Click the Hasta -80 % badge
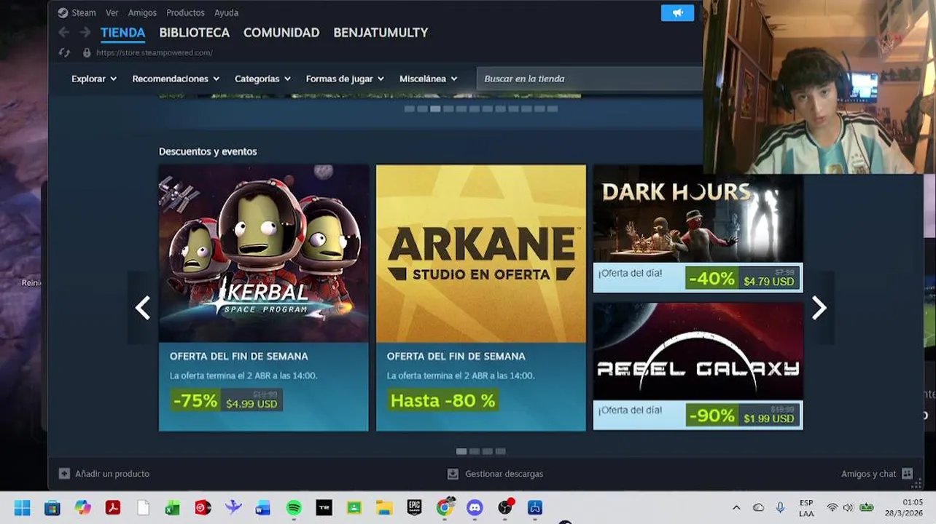Viewport: 936px width, 524px height. 443,400
